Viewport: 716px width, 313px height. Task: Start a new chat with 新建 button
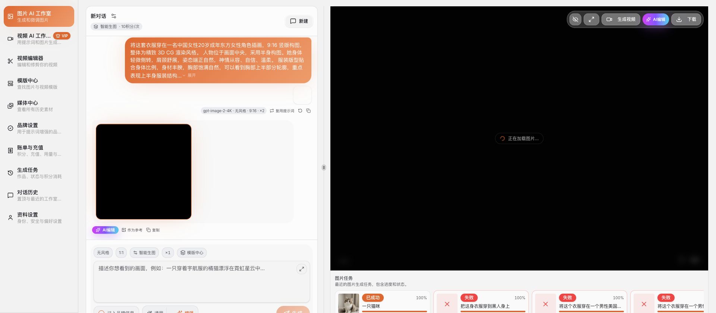[299, 21]
